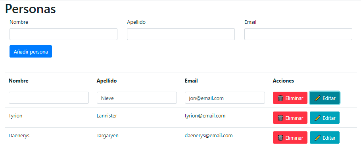Focus the top Nombre input field
This screenshot has width=361, height=150.
pyautogui.click(x=63, y=34)
